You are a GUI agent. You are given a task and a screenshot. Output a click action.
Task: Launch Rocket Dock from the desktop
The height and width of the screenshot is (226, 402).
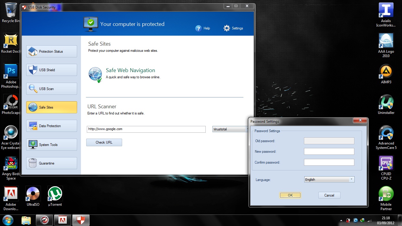11,43
